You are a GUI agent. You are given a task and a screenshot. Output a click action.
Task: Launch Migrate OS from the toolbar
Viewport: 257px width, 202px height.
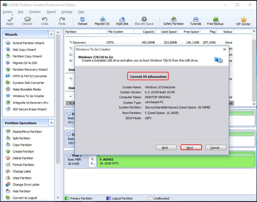point(102,21)
